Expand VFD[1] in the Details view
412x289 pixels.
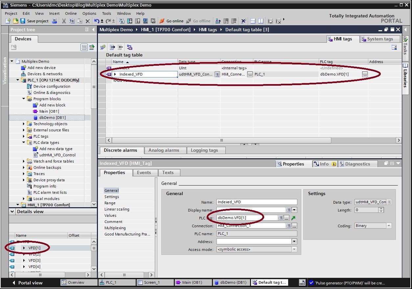(24, 248)
